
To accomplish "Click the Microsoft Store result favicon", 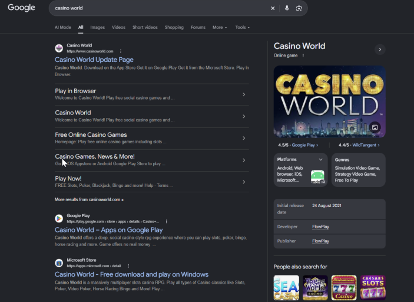I will tap(59, 263).
